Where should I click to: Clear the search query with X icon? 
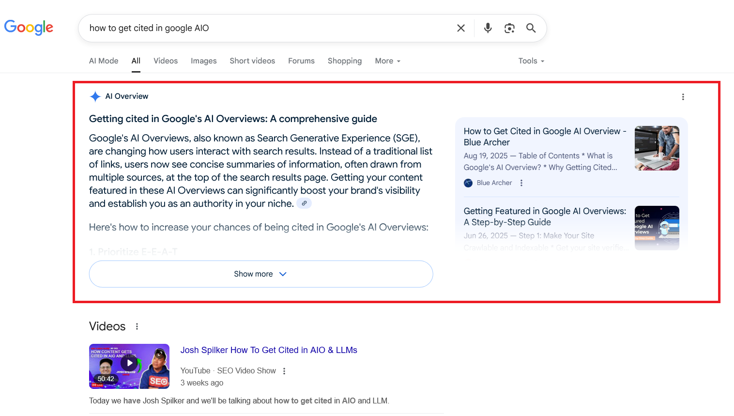(x=461, y=28)
